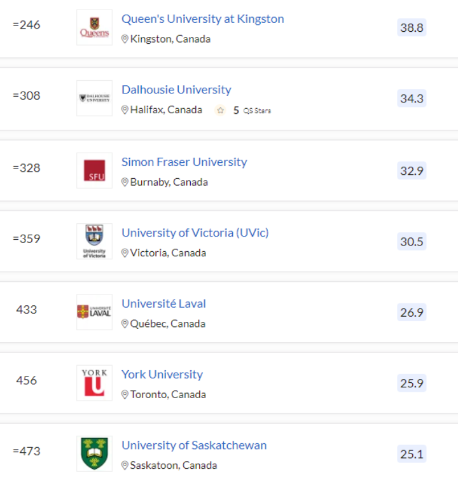Click the Dalhousie University logo
Viewport: 458px width, 491px height.
[x=94, y=99]
